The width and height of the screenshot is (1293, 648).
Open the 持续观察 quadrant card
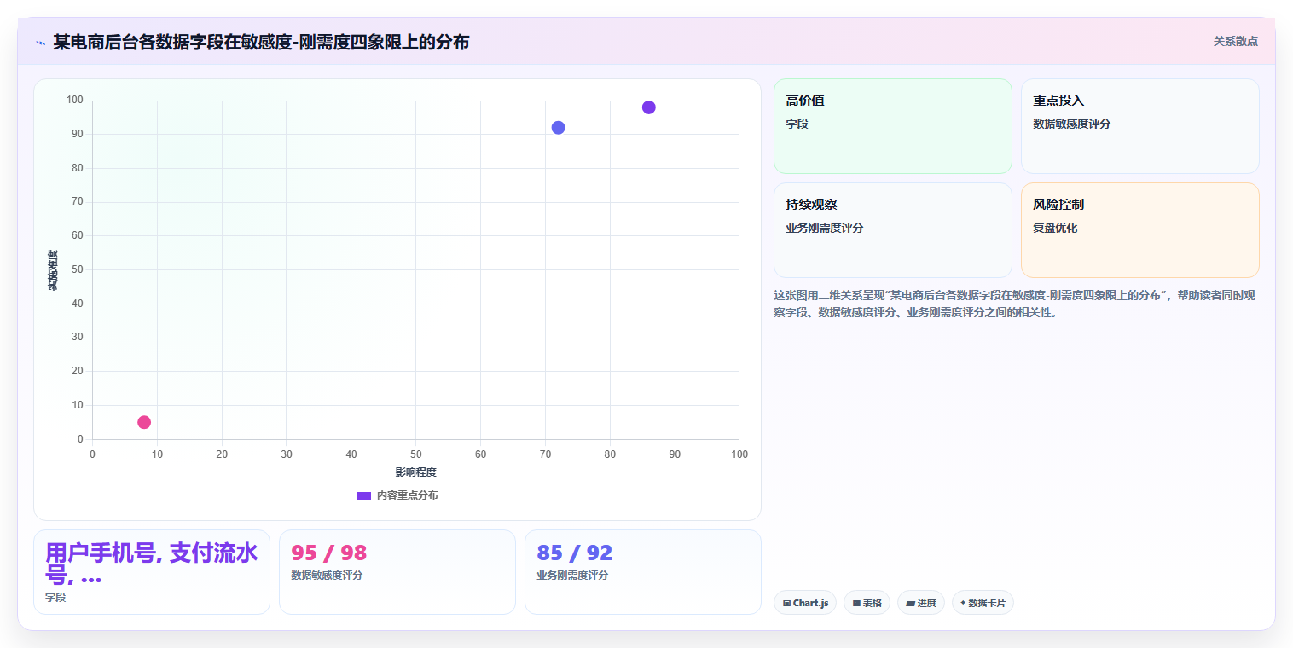coord(892,230)
